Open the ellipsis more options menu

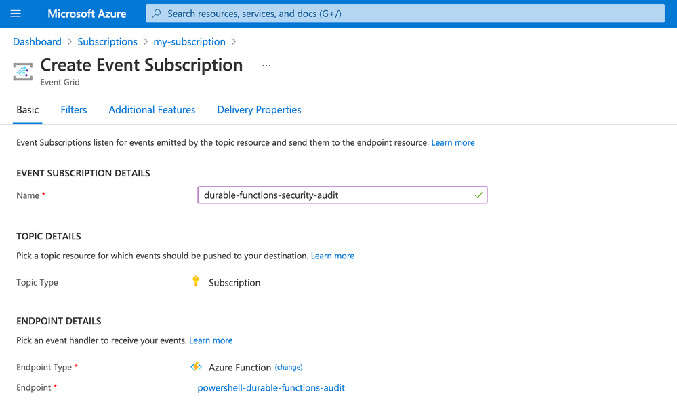coord(266,66)
